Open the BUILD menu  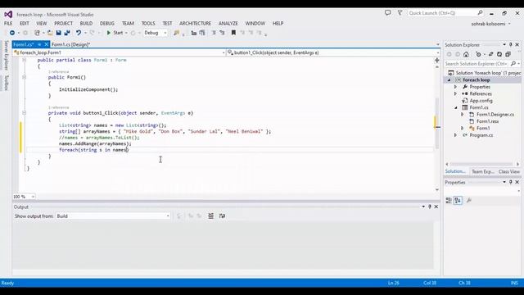pos(86,24)
